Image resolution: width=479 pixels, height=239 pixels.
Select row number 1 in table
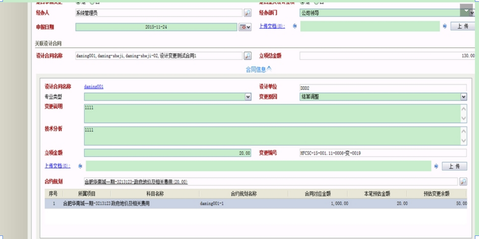[53, 204]
